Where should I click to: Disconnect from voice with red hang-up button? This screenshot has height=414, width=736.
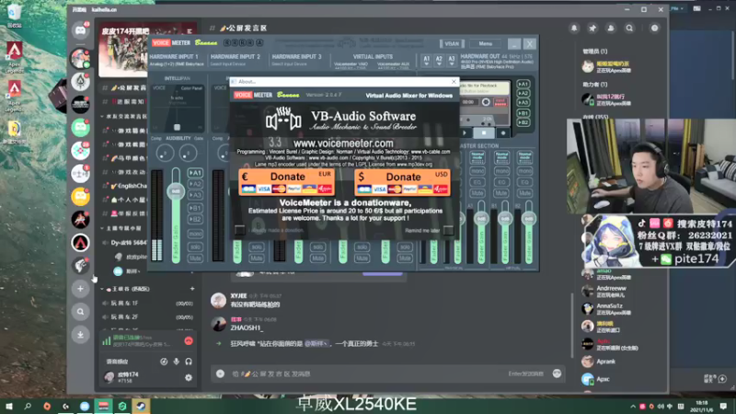(189, 341)
